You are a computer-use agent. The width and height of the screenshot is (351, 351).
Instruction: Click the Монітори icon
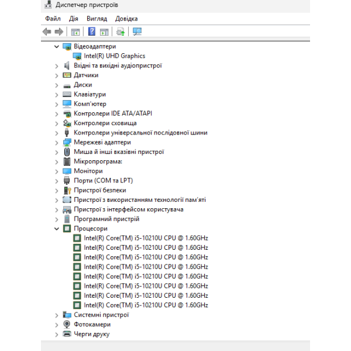[x=67, y=171]
